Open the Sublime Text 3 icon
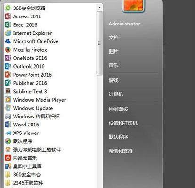This screenshot has width=195, height=188. click(8, 91)
